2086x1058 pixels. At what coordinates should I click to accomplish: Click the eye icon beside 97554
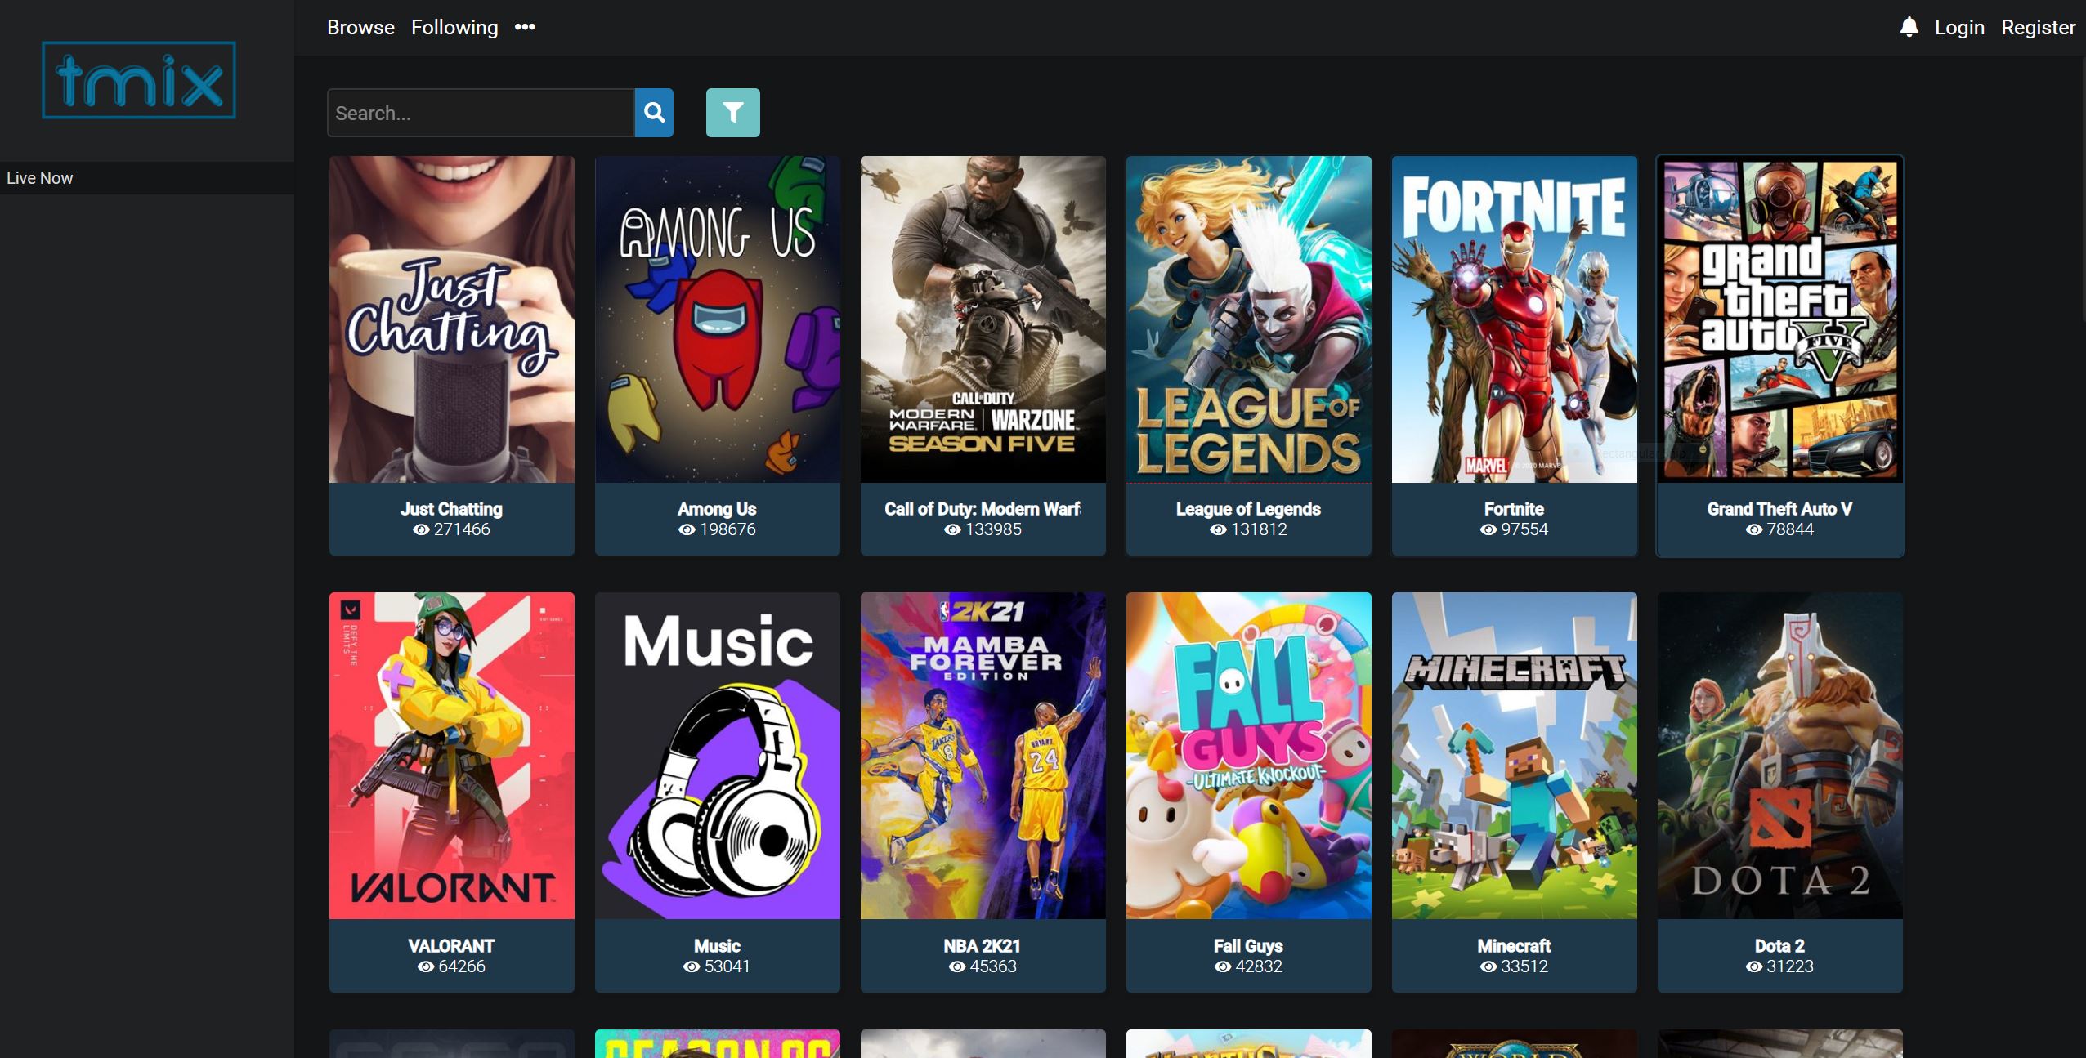point(1488,529)
